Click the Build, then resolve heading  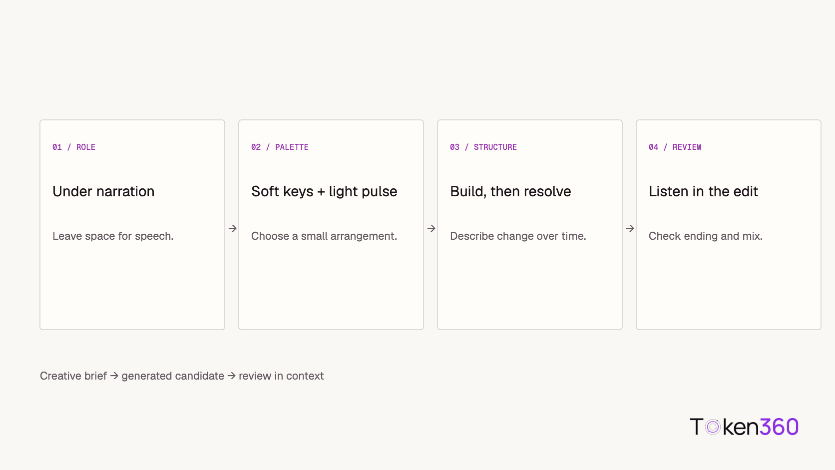[x=510, y=191]
